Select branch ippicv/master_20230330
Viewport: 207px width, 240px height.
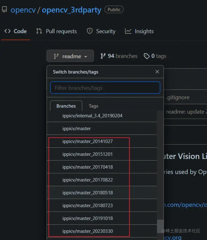[102, 231]
